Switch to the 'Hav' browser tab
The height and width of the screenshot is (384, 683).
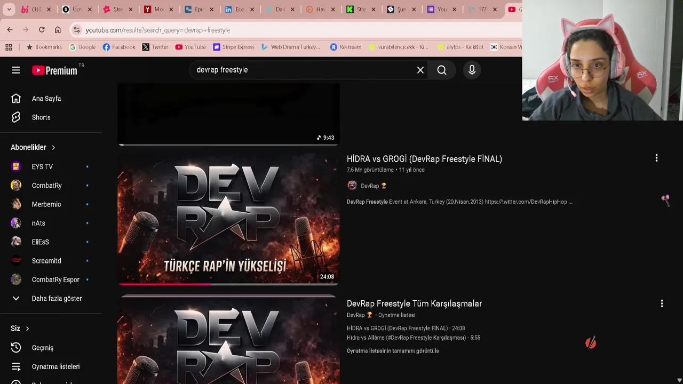point(320,10)
